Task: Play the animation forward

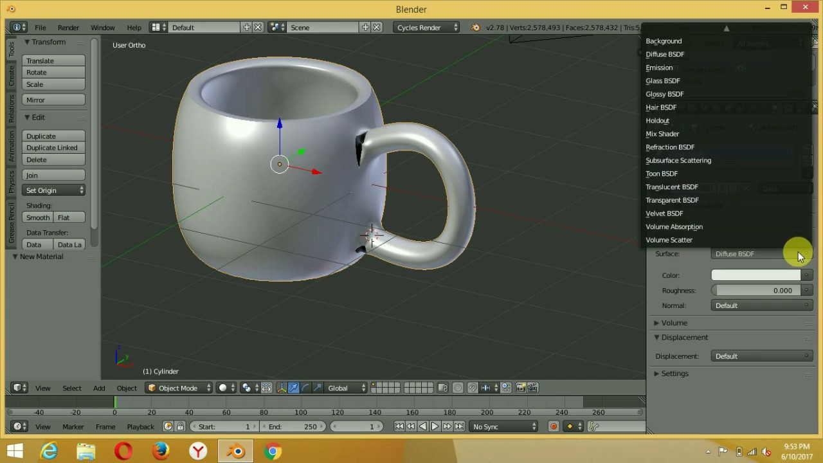Action: (435, 426)
